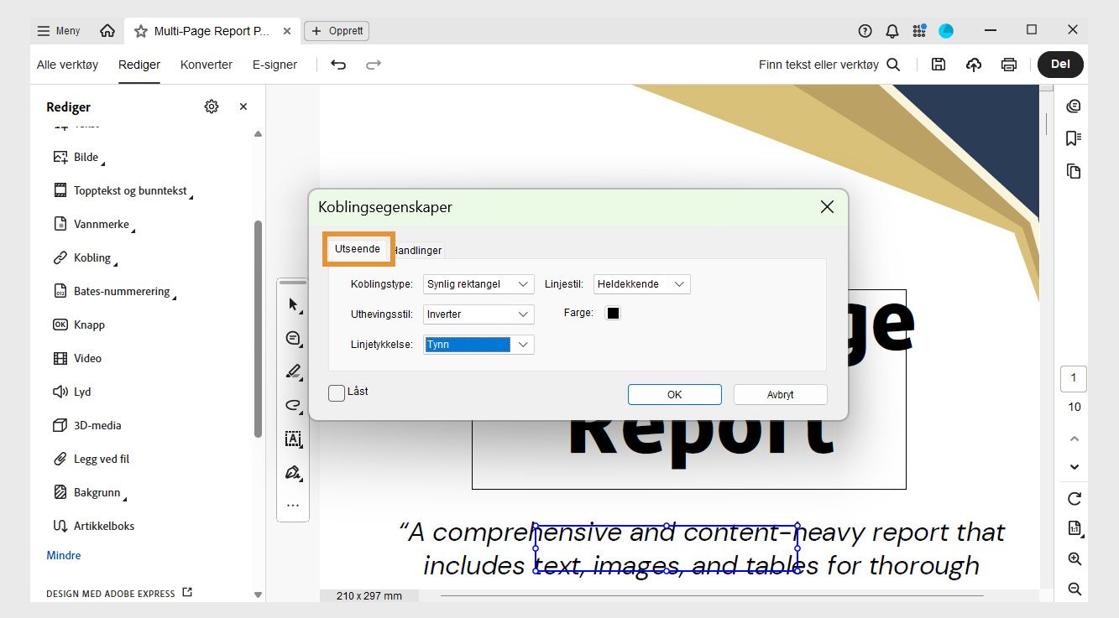Open notifications bell icon

(x=892, y=31)
